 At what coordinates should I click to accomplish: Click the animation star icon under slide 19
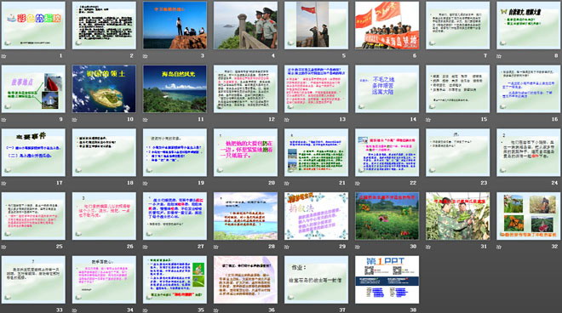[x=145, y=183]
